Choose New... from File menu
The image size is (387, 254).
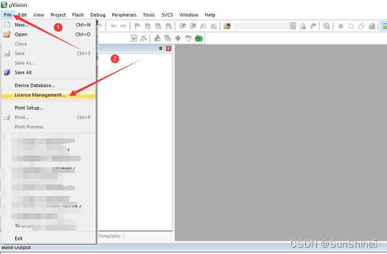click(x=49, y=25)
